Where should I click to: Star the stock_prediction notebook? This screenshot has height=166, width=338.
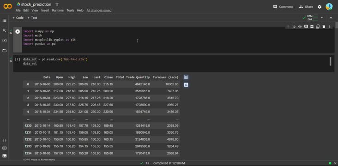(57, 4)
